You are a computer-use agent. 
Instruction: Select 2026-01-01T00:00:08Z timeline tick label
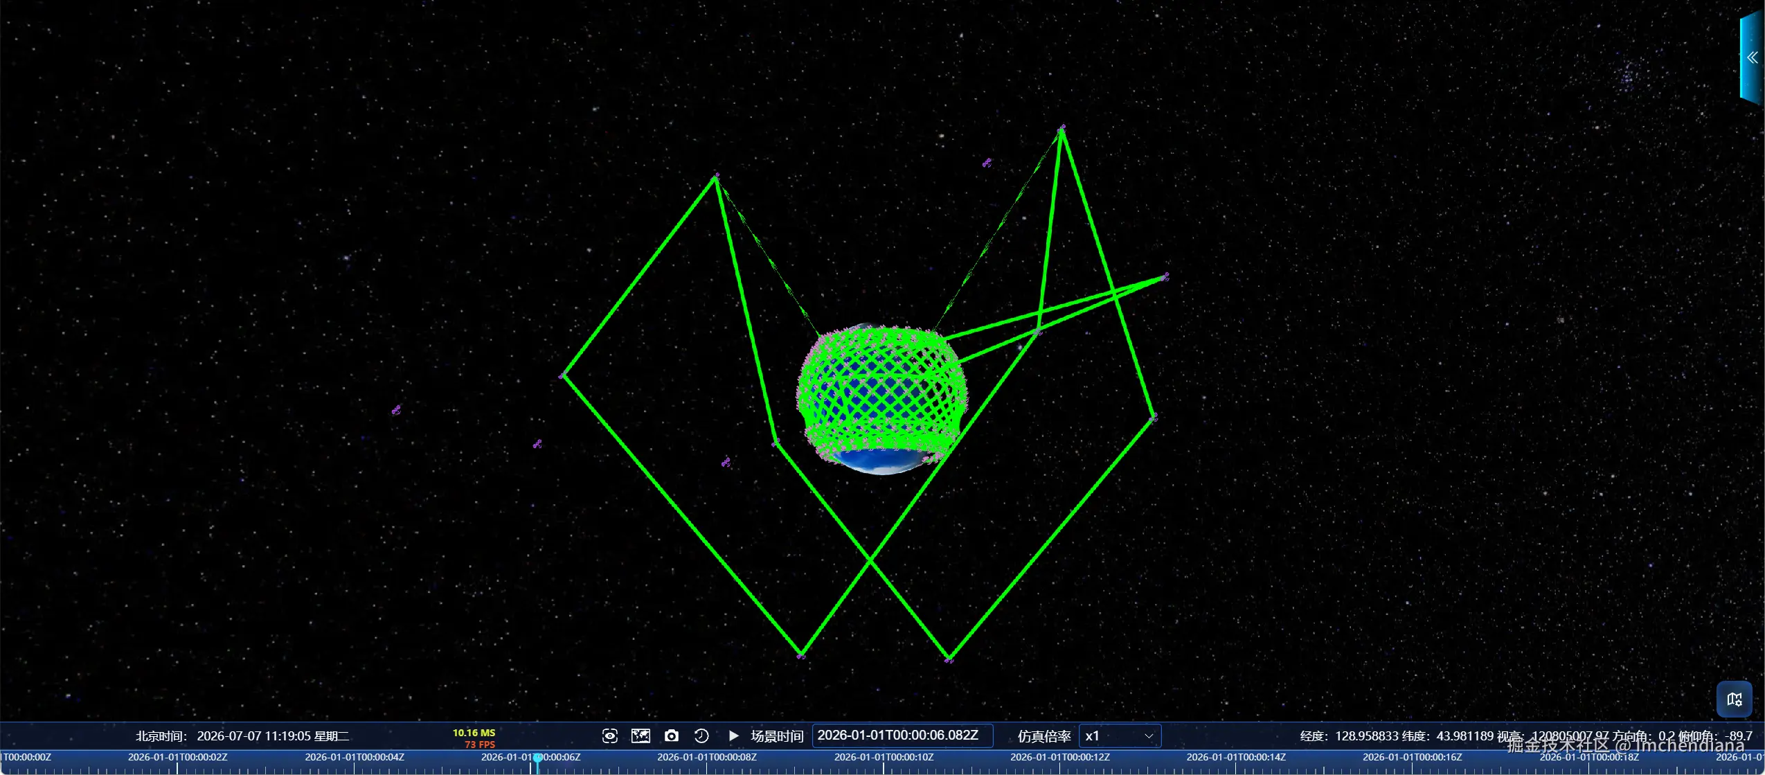pos(707,757)
